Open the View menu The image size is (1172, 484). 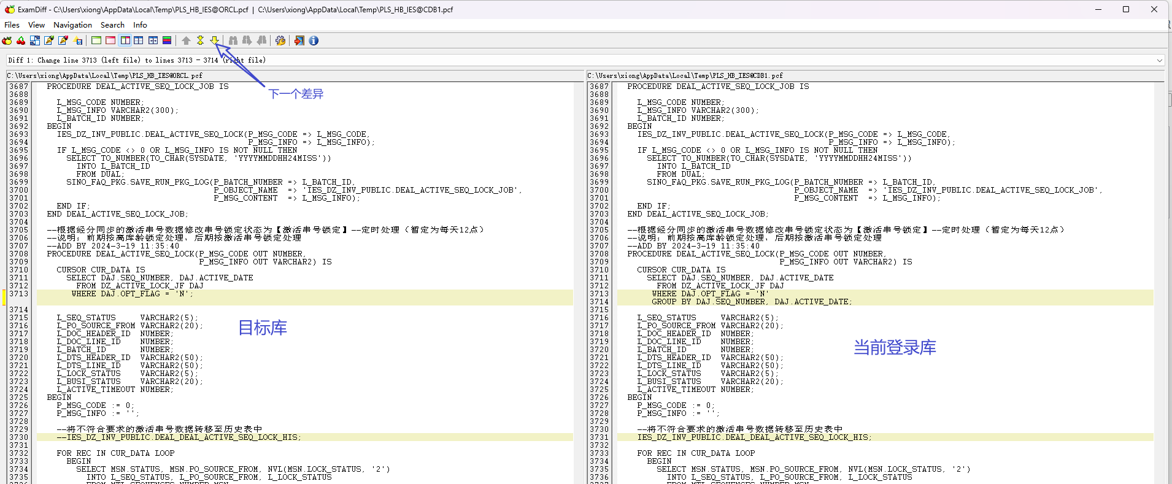(x=36, y=25)
